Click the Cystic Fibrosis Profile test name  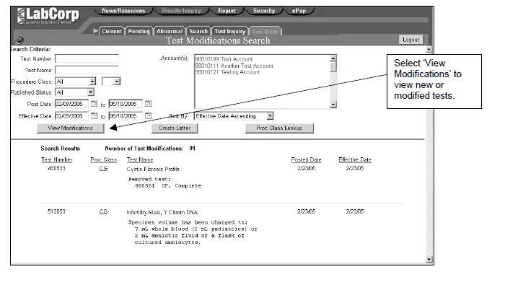tap(153, 169)
